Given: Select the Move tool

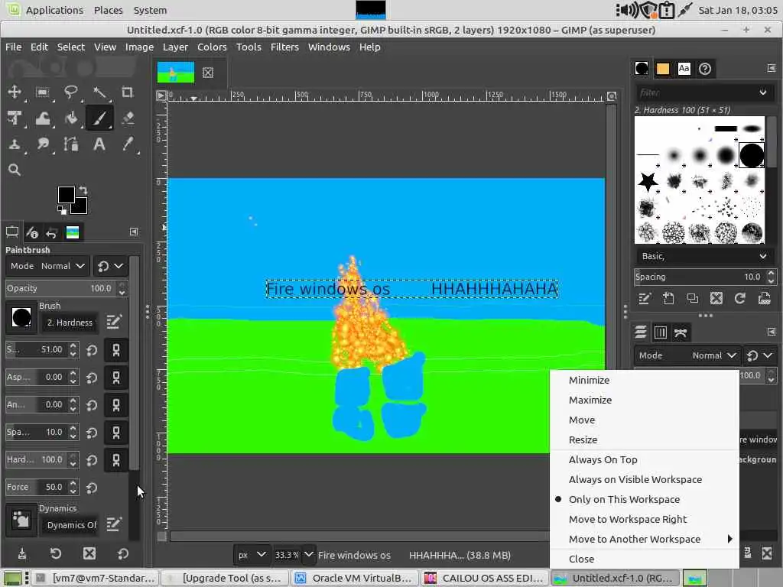Looking at the screenshot, I should pos(15,92).
